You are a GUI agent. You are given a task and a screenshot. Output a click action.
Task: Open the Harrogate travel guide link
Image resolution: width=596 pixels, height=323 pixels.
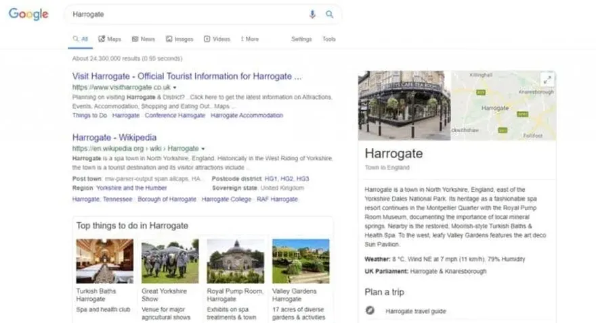(416, 312)
